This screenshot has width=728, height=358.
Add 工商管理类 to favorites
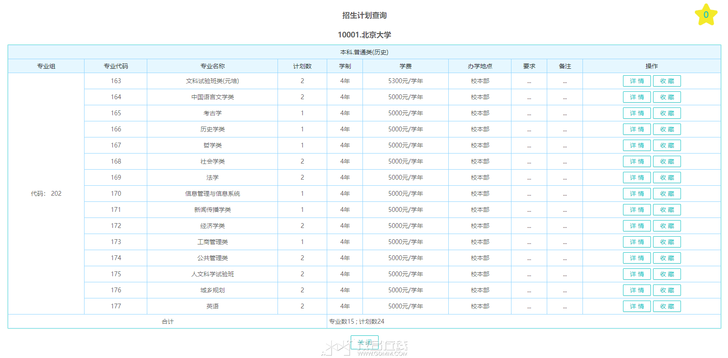point(667,242)
